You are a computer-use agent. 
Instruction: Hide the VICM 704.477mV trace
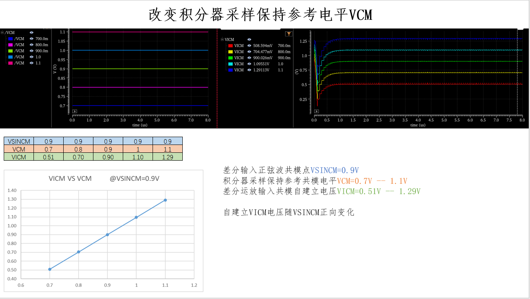[x=249, y=52]
